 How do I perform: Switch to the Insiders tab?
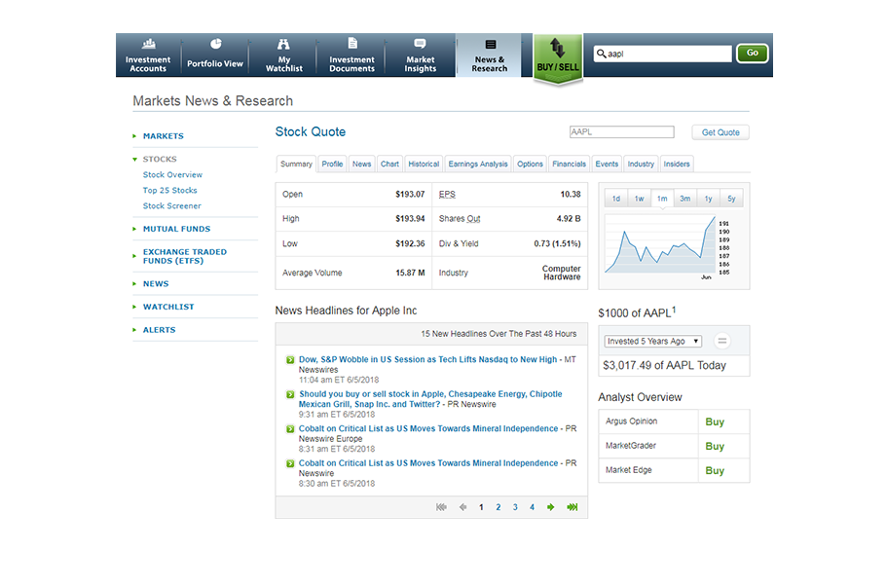click(677, 165)
